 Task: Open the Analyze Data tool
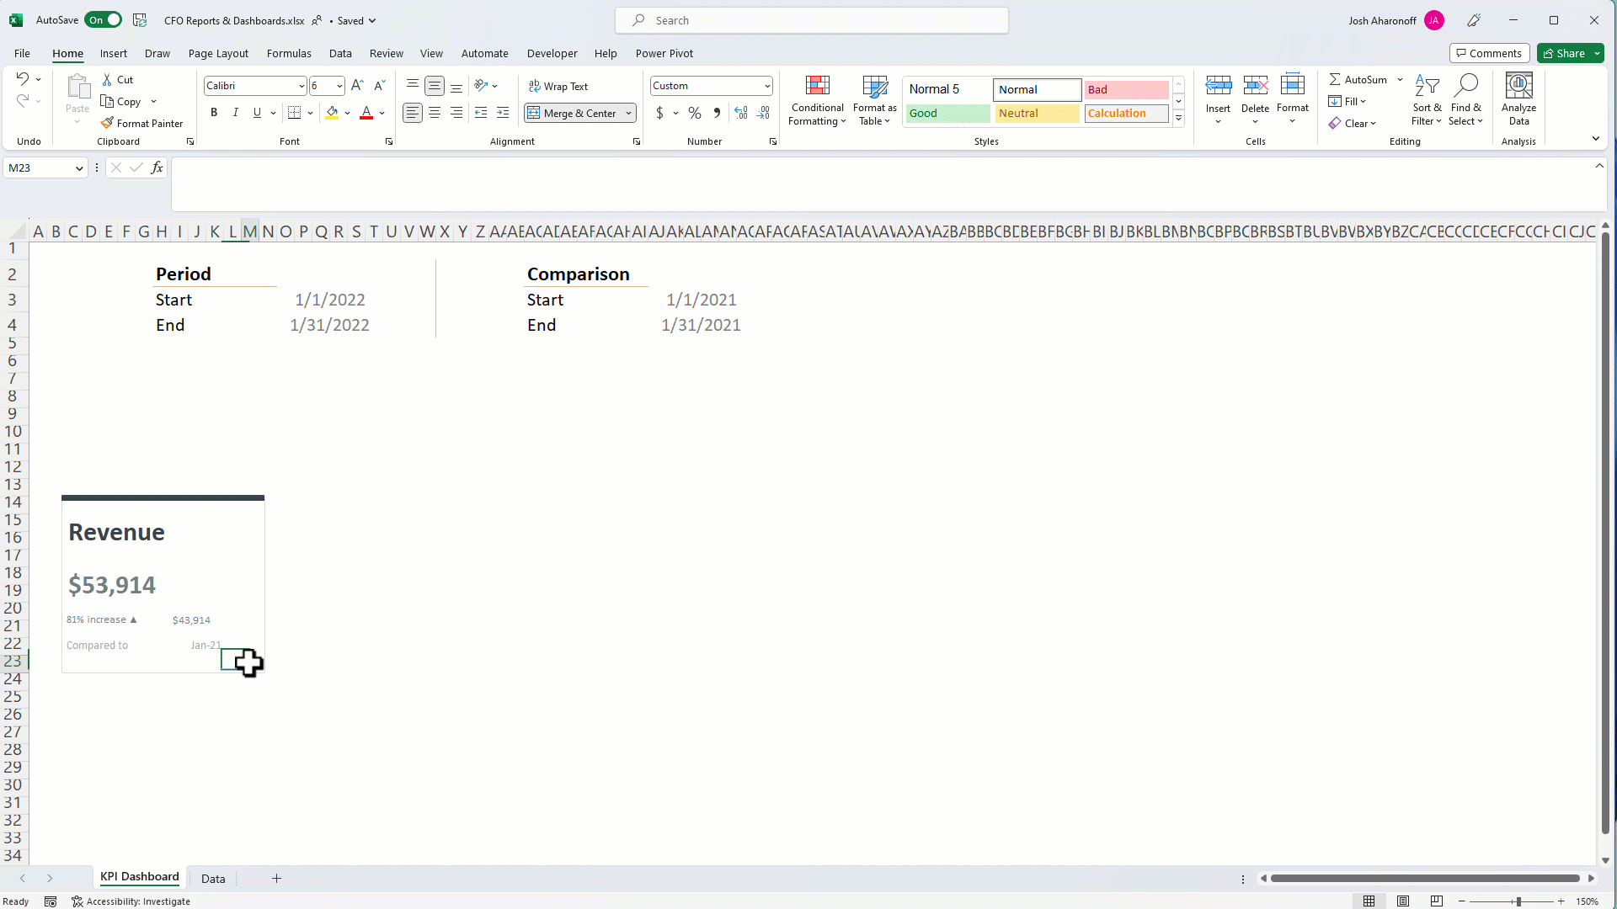pyautogui.click(x=1518, y=97)
